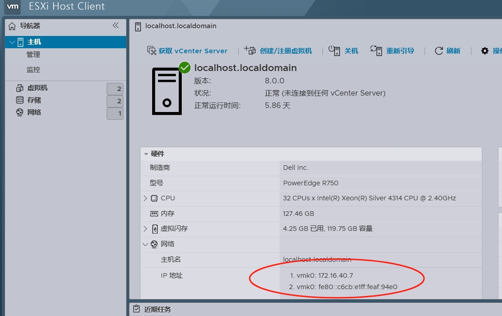Expand the CPU row chevron
The width and height of the screenshot is (502, 316).
coord(145,198)
